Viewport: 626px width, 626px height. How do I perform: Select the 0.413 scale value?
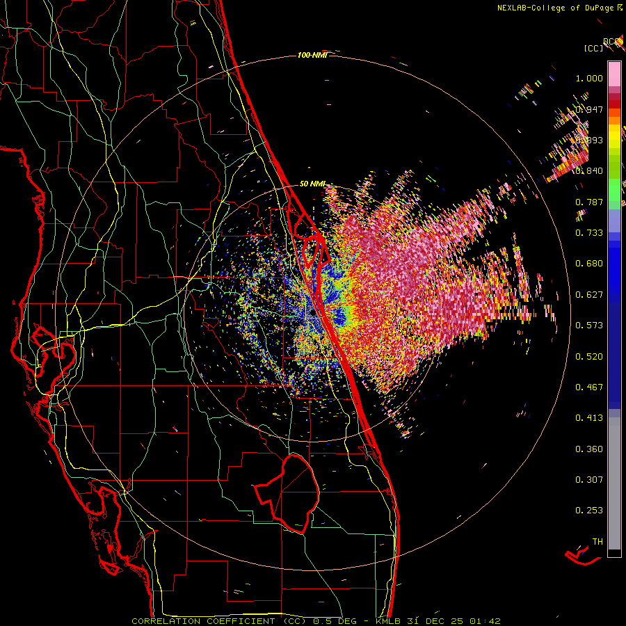pos(589,418)
